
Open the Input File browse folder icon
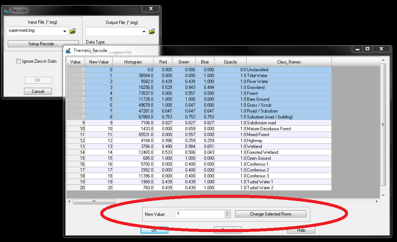pos(73,31)
